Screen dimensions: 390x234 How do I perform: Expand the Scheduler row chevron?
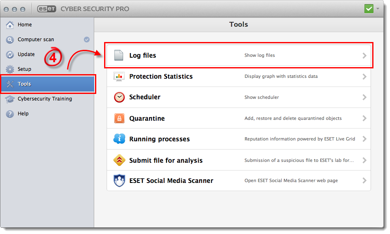pos(364,97)
